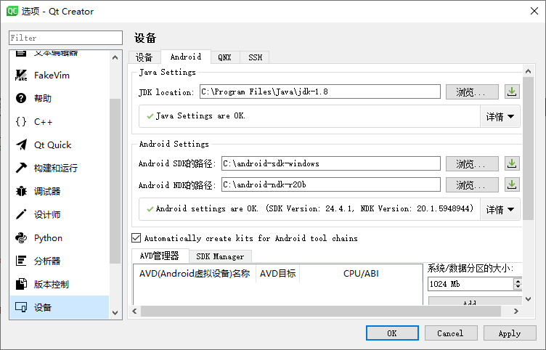Click settings pane vertical scroll-up arrow
Image resolution: width=546 pixels, height=350 pixels.
coord(529,71)
